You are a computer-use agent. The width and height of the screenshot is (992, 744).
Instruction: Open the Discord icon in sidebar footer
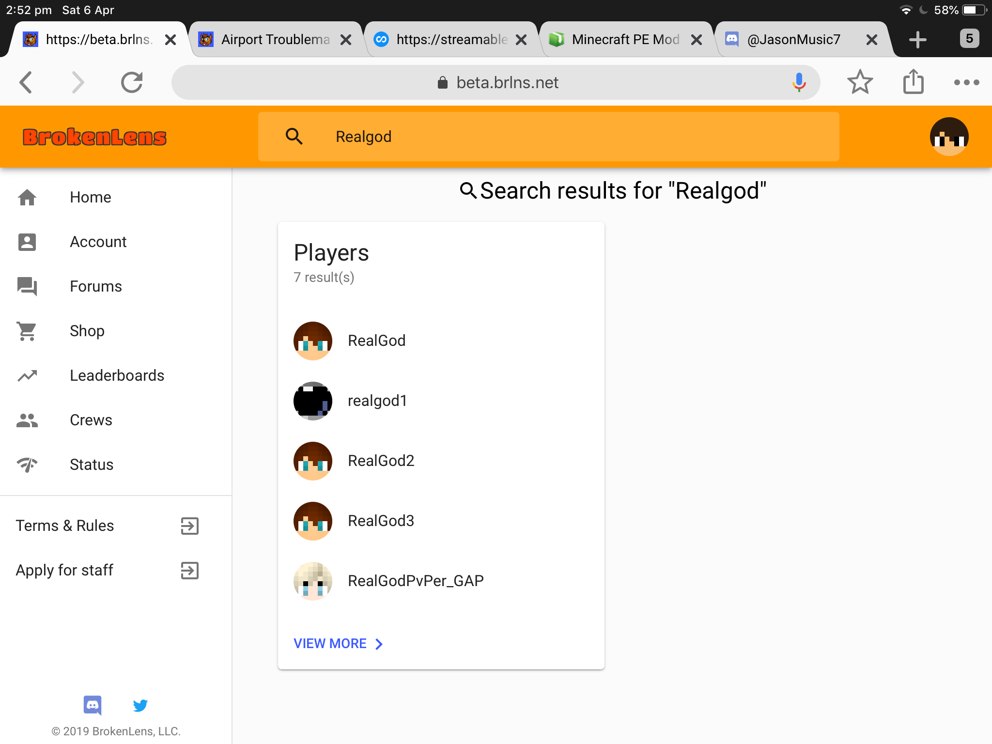coord(93,705)
